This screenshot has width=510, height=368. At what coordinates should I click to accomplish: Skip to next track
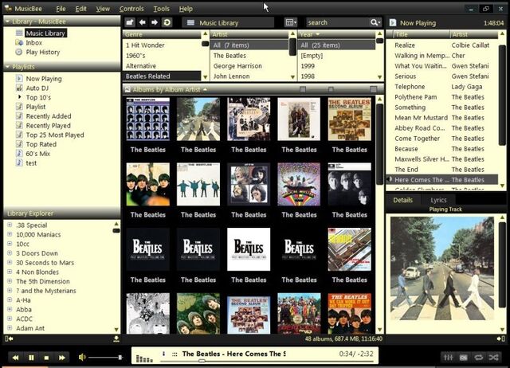pos(62,358)
